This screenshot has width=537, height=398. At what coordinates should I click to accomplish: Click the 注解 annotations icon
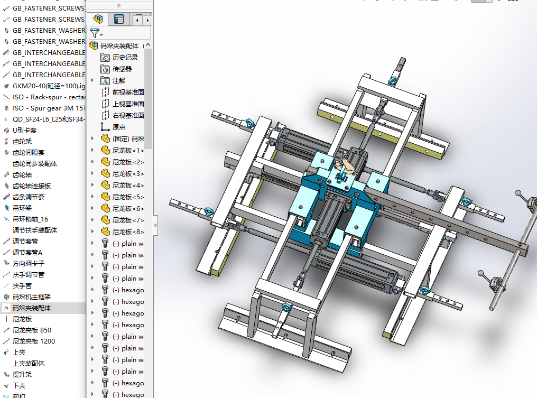point(105,81)
